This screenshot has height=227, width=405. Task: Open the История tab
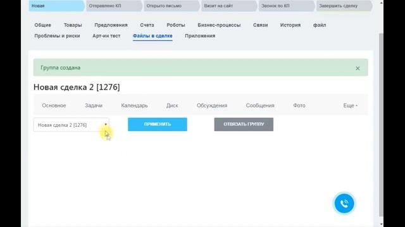[290, 25]
